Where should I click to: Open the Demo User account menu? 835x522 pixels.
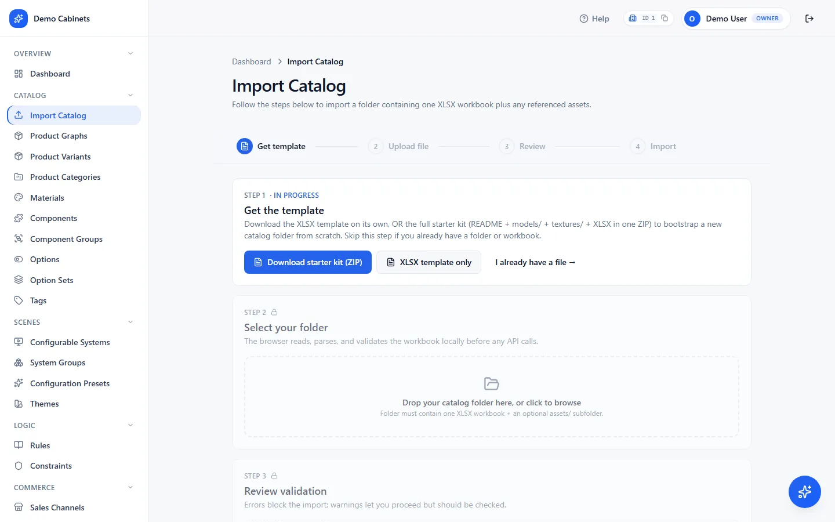[735, 19]
